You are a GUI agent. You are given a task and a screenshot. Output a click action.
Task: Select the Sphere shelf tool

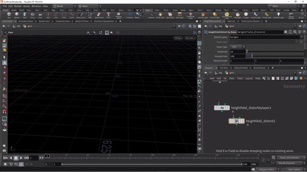[17, 15]
